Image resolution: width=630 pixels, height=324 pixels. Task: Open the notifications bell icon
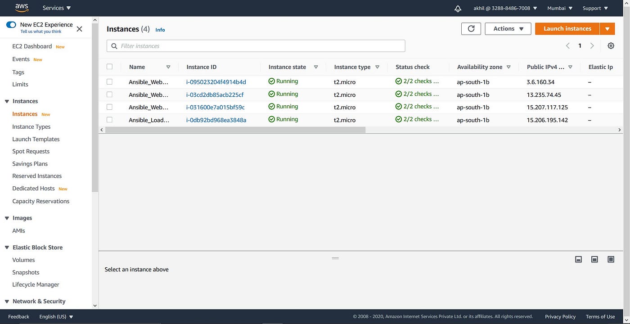click(x=458, y=9)
